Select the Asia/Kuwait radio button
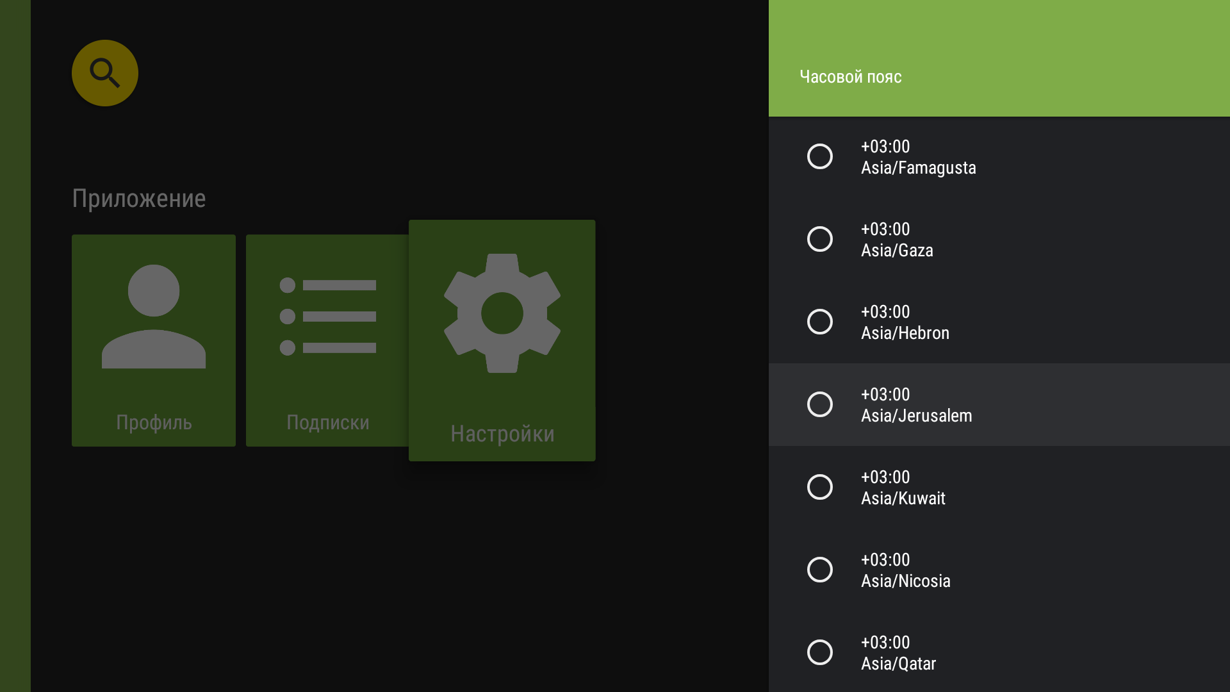Screen dimensions: 1230x692 click(820, 487)
